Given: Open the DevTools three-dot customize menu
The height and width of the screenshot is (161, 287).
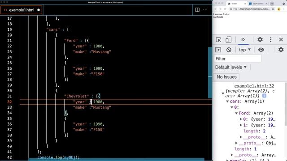Looking at the screenshot, I should click(271, 40).
